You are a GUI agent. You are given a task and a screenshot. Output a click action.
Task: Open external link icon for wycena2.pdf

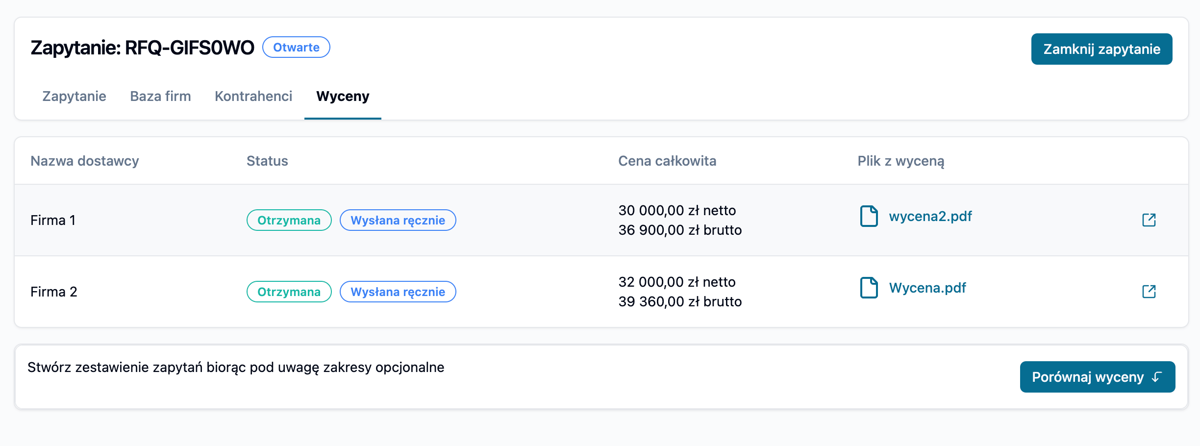click(x=1149, y=220)
